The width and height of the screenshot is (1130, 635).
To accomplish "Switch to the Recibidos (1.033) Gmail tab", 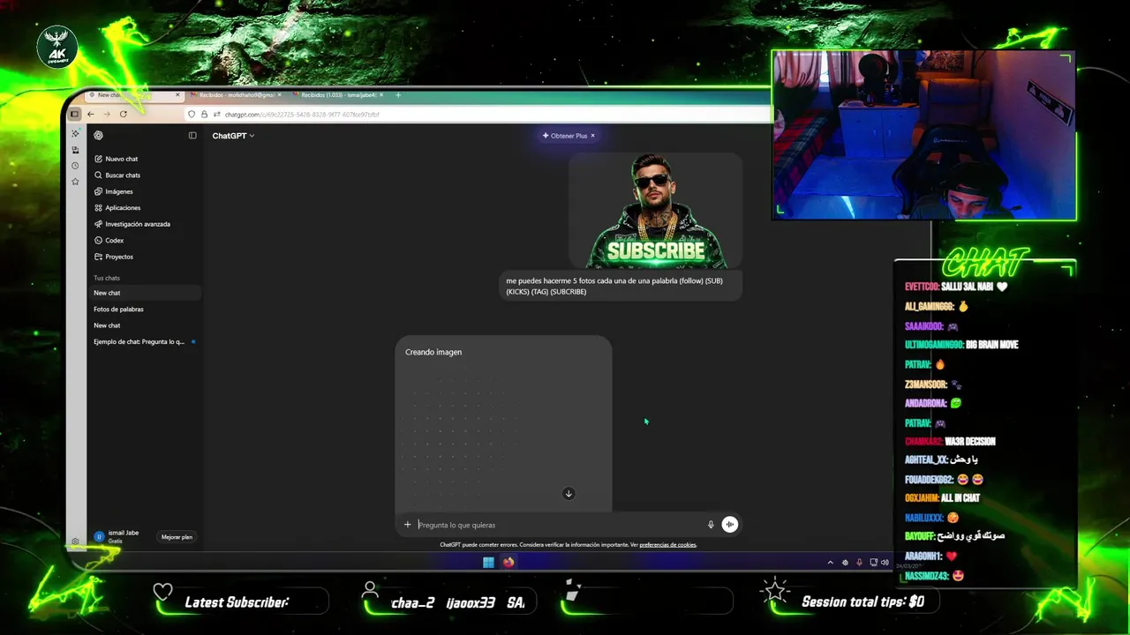I will (339, 94).
